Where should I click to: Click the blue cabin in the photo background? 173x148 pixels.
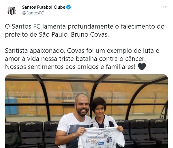pos(12,106)
